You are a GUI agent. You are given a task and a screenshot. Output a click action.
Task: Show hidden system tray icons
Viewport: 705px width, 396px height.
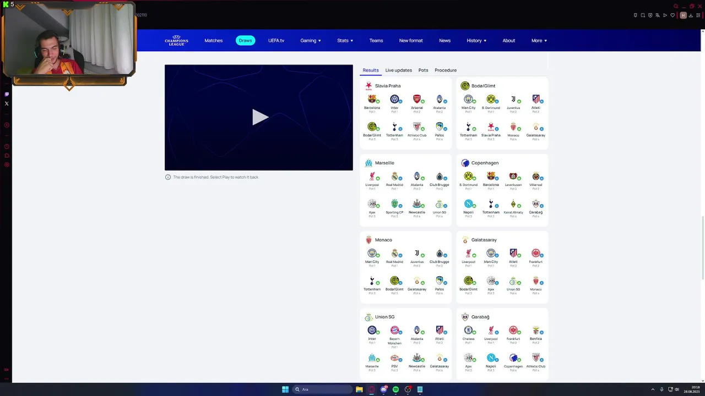tap(653, 389)
